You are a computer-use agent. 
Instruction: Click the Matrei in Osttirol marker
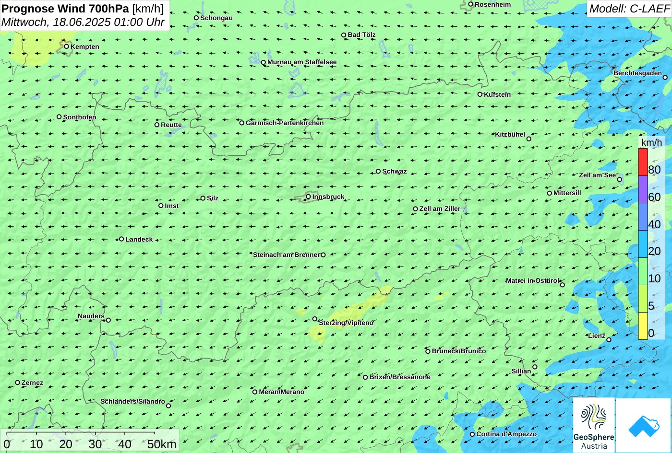[x=563, y=285]
